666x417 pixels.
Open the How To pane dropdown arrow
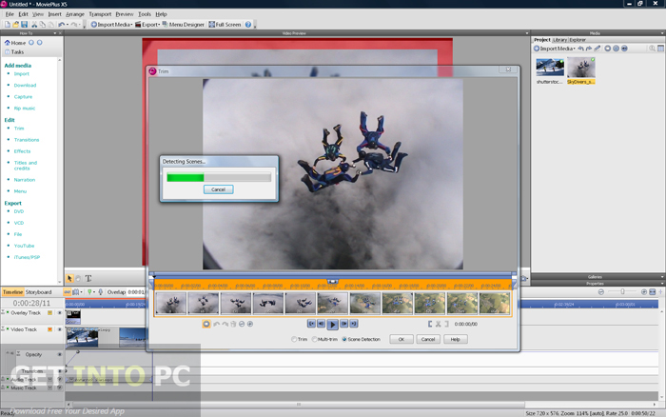point(55,33)
